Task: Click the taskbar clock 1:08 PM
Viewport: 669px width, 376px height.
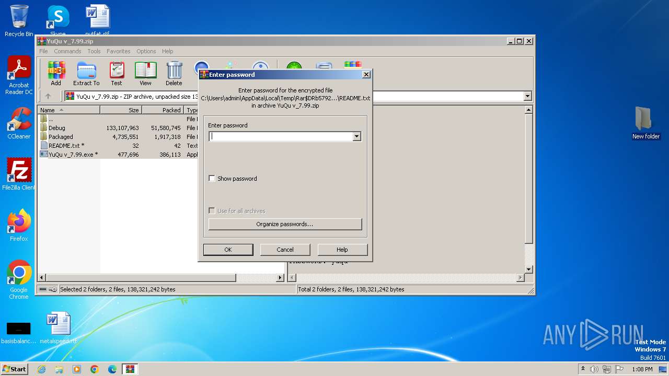Action: (642, 369)
